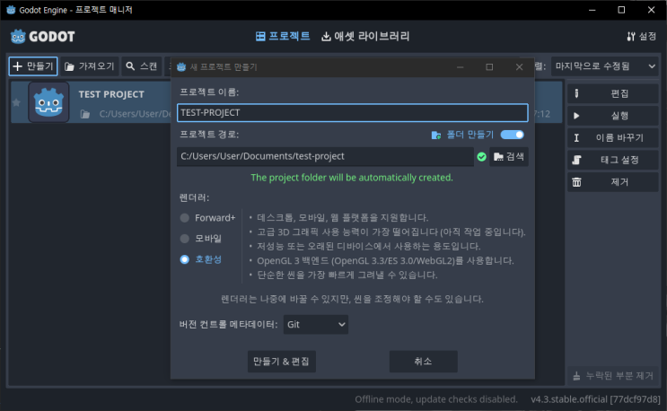
Task: Switch to the 프로젝트 tab
Action: tap(283, 36)
